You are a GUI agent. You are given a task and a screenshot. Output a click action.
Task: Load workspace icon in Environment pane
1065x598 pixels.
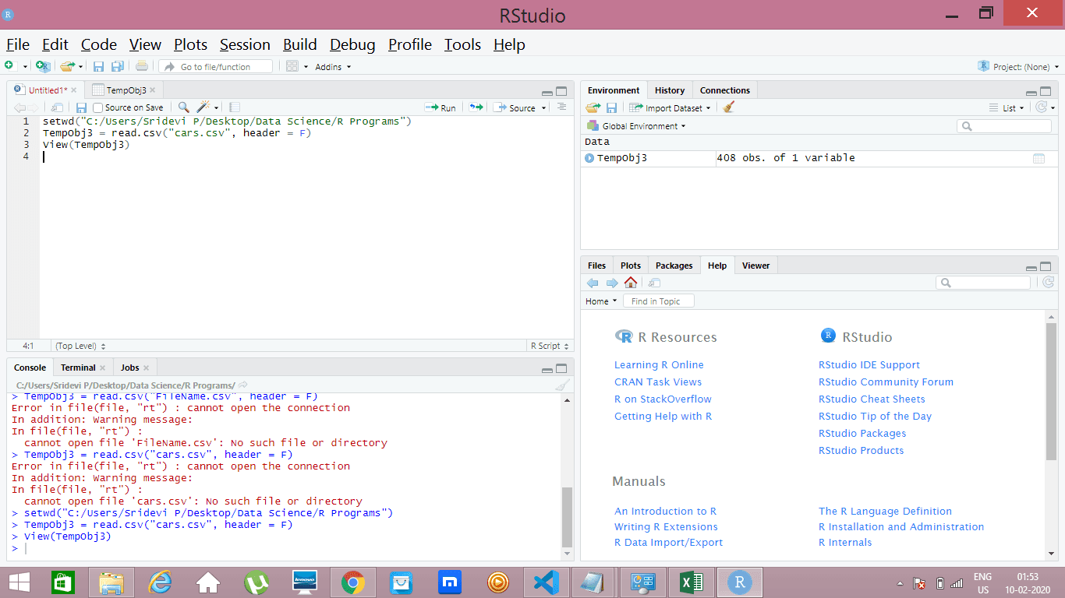tap(593, 107)
